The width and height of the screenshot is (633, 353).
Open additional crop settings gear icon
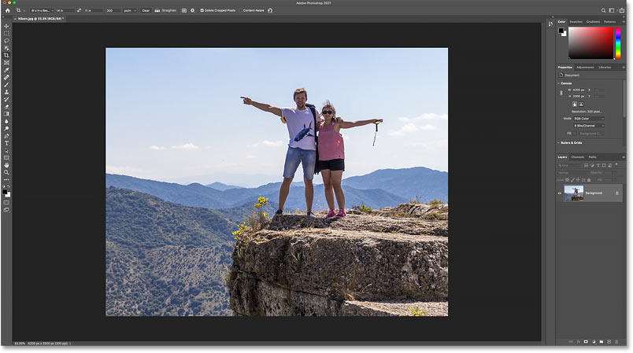pyautogui.click(x=193, y=10)
